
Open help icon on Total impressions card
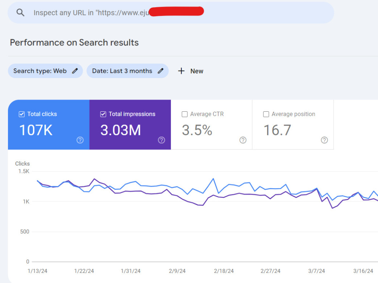pos(161,140)
